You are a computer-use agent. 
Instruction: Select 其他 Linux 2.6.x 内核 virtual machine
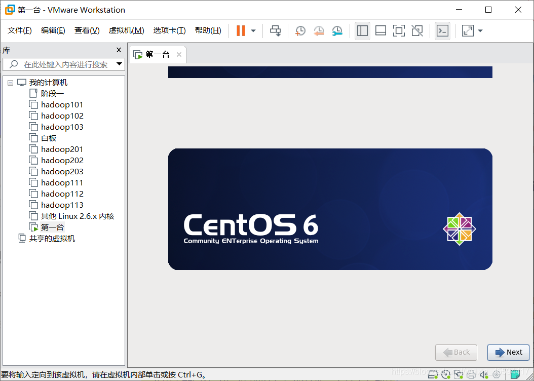pyautogui.click(x=78, y=216)
